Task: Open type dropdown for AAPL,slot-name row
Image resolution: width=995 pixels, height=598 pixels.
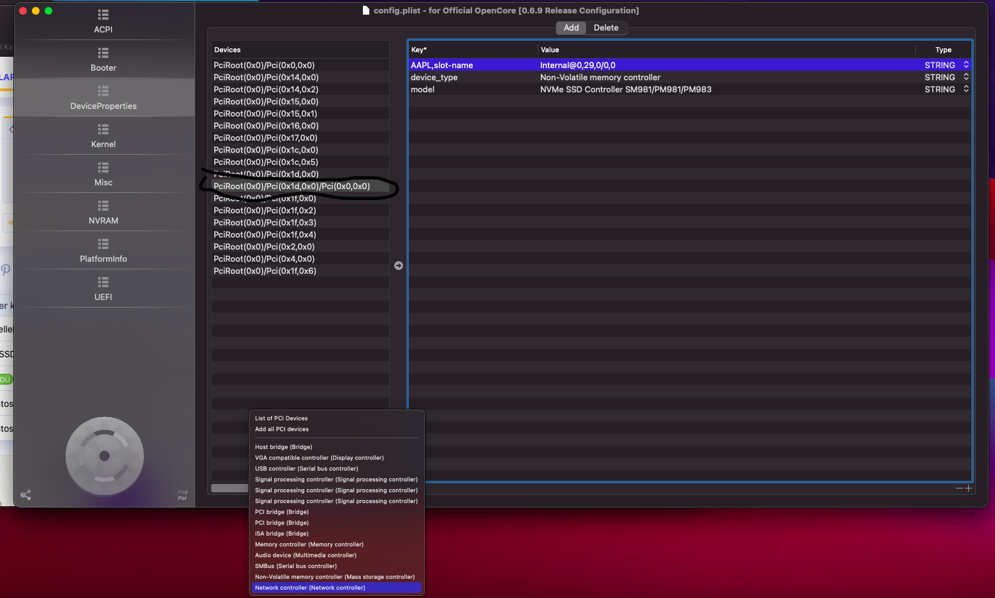Action: pos(966,65)
